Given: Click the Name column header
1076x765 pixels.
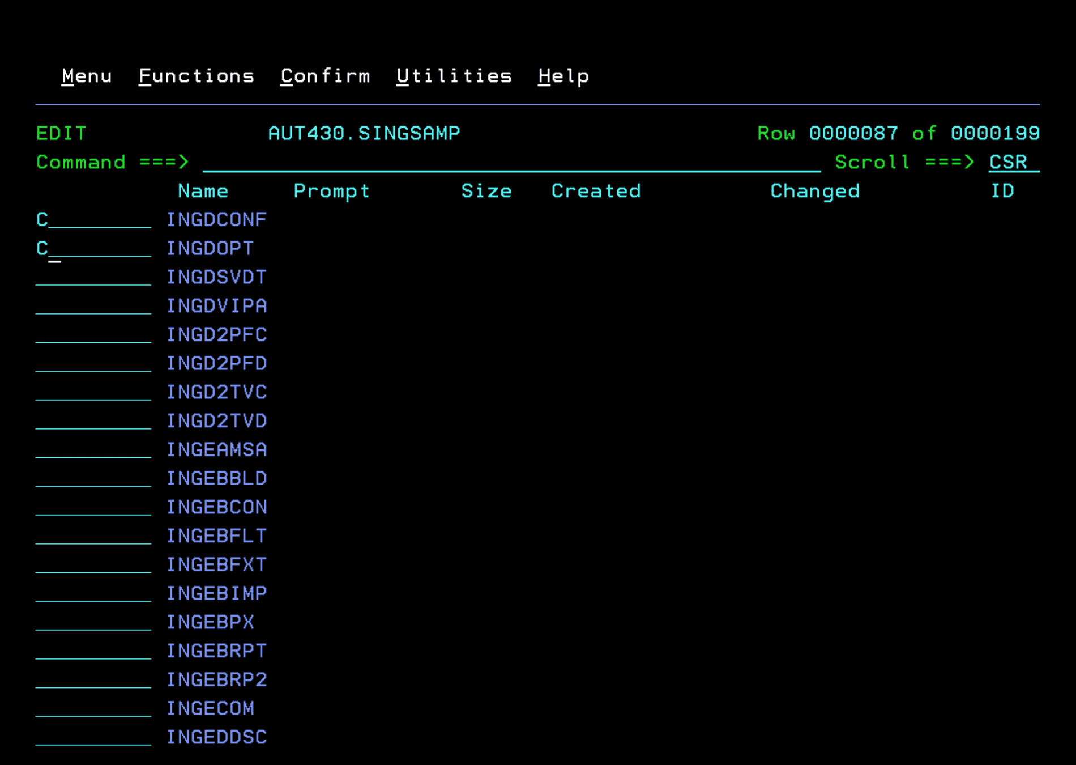Looking at the screenshot, I should coord(203,191).
